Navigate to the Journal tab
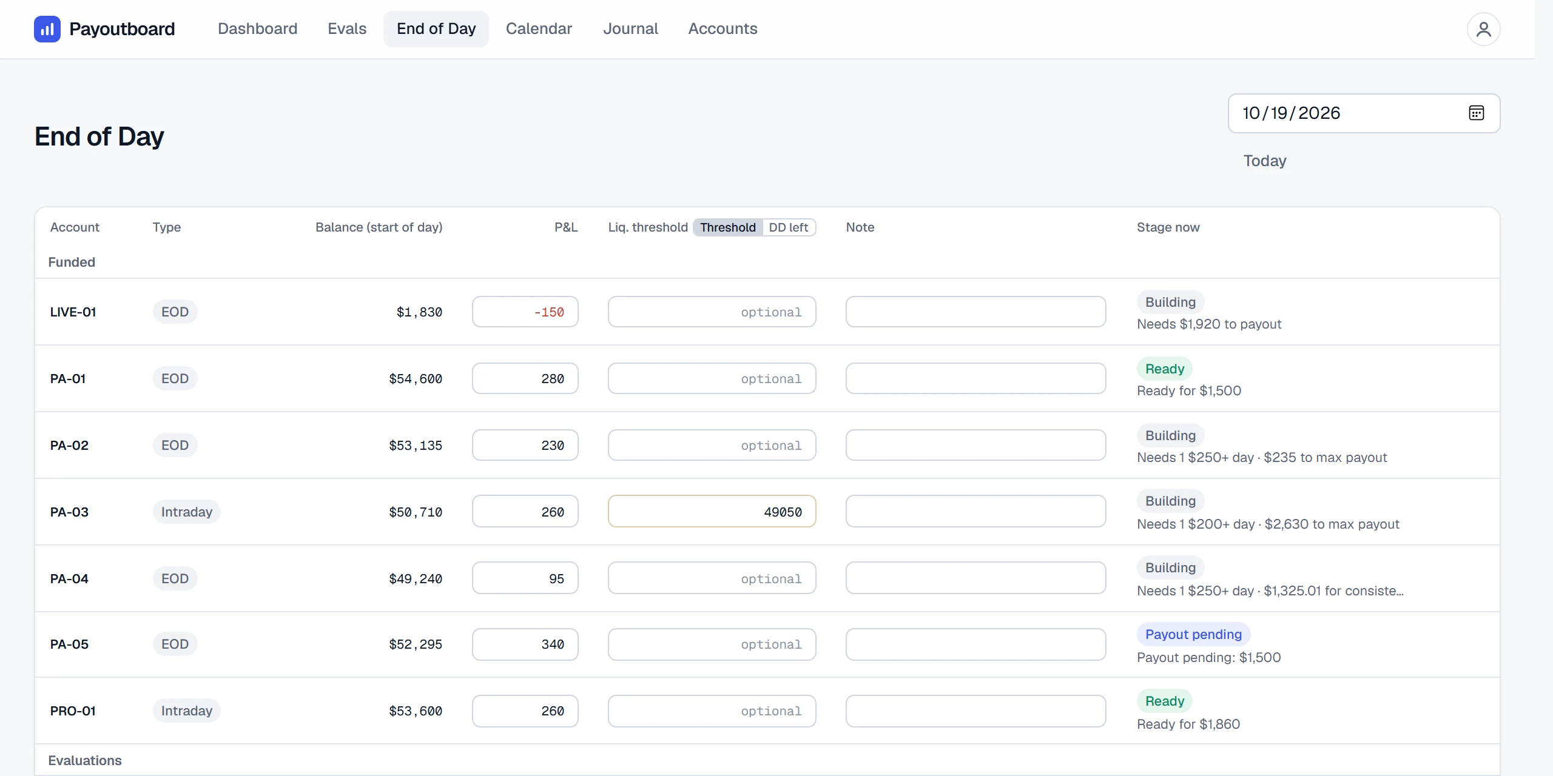The height and width of the screenshot is (776, 1553). point(630,28)
